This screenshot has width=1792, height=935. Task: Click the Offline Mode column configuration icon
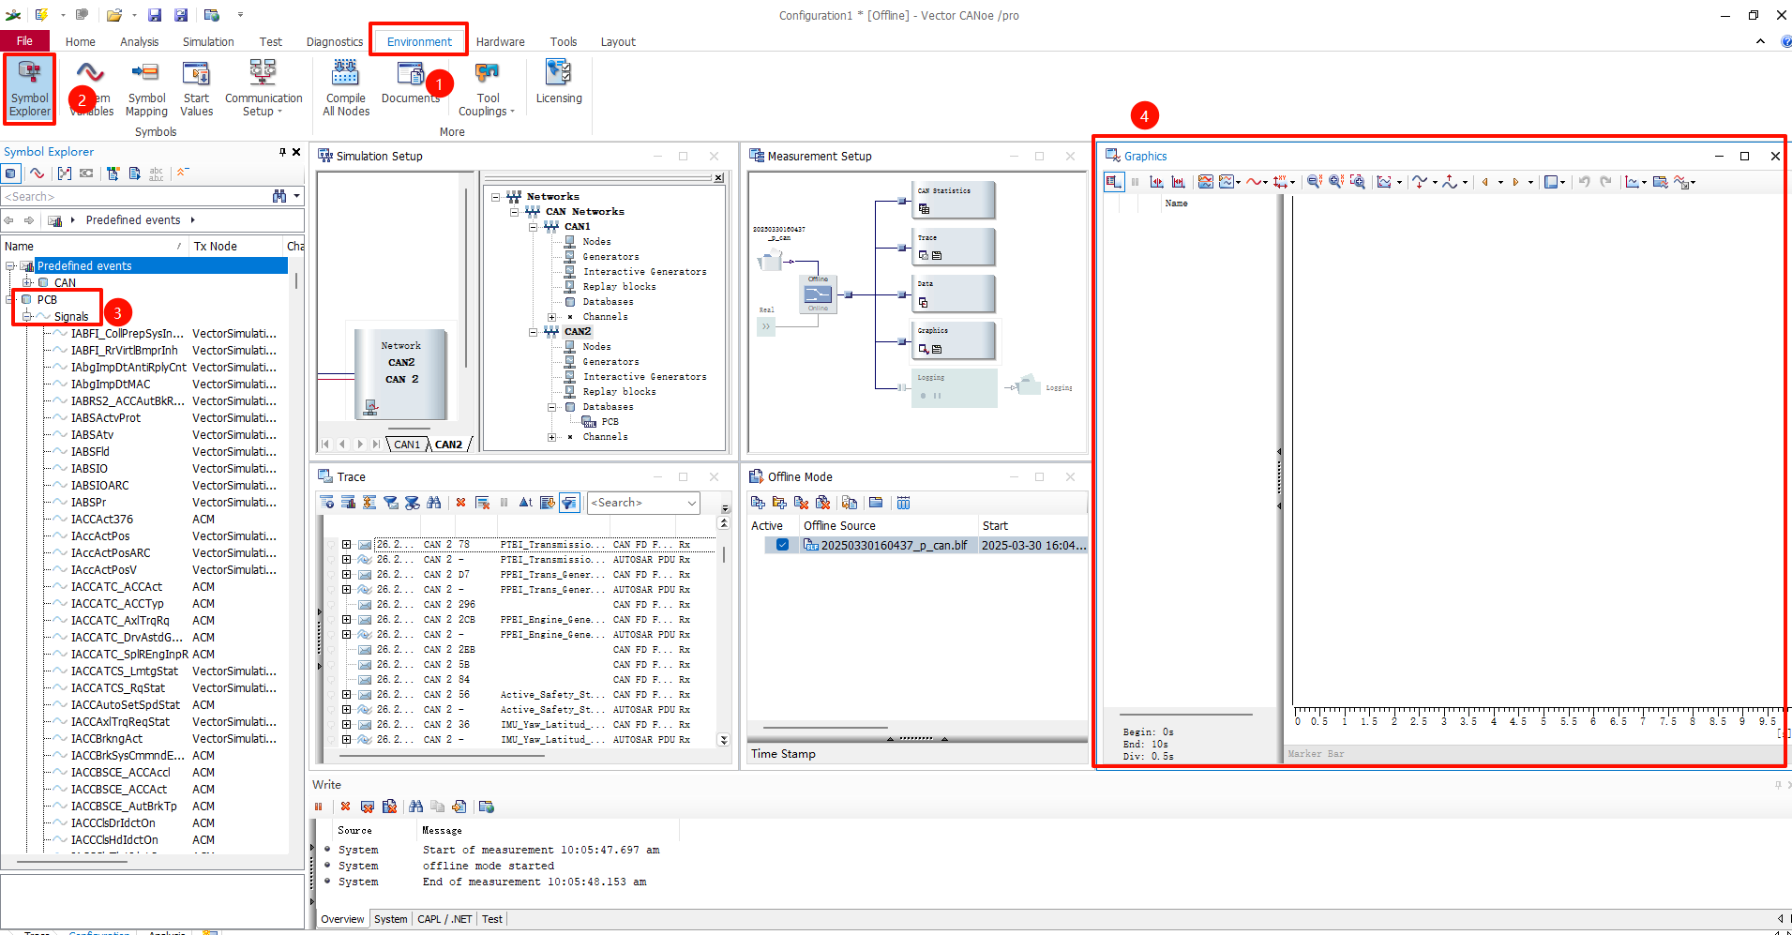(x=903, y=503)
